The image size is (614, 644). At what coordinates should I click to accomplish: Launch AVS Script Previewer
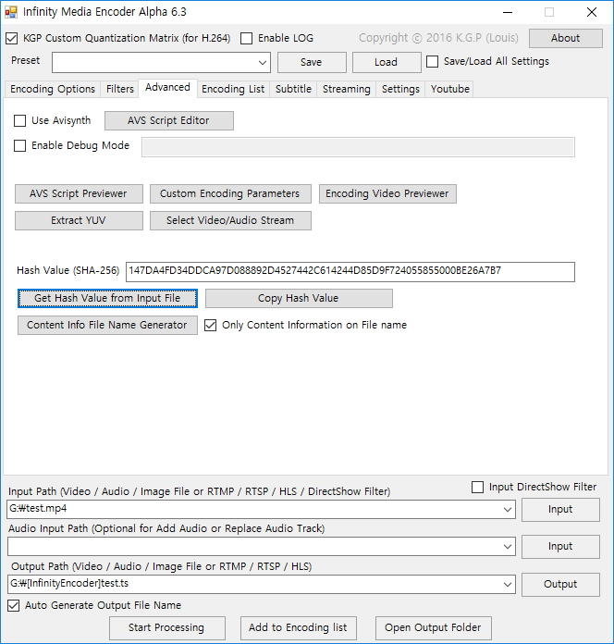point(79,194)
